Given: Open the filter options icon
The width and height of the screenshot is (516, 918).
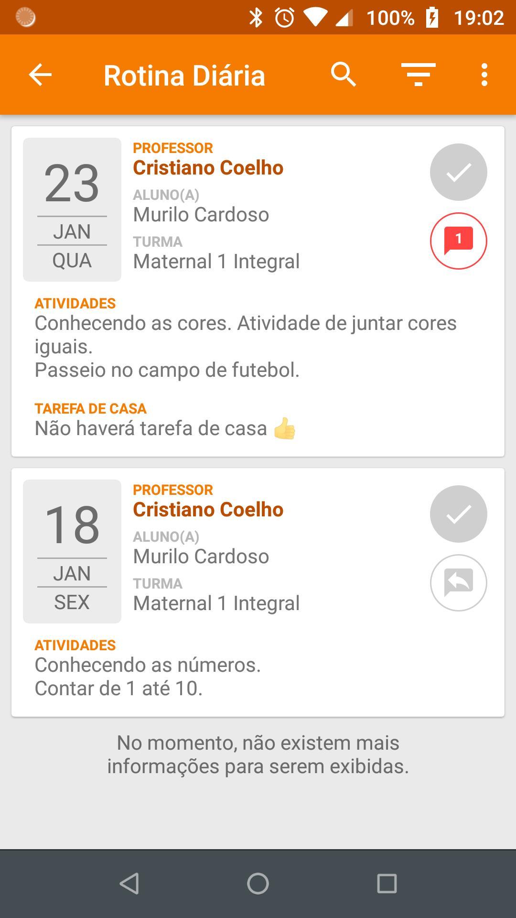Looking at the screenshot, I should [418, 75].
